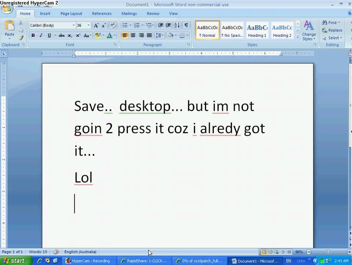This screenshot has width=352, height=265.
Task: Open the References tab
Action: [102, 14]
